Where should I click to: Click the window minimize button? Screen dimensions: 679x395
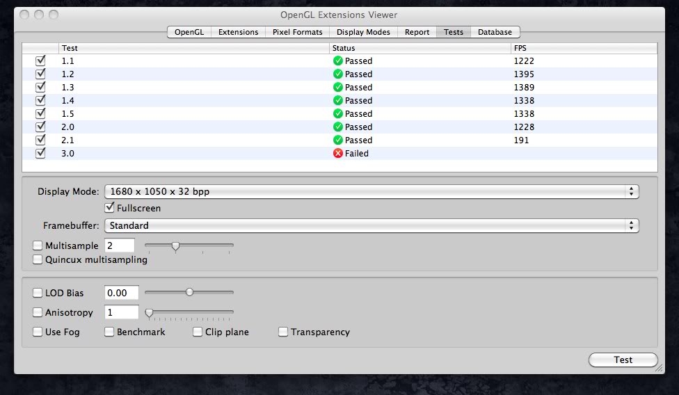[39, 15]
